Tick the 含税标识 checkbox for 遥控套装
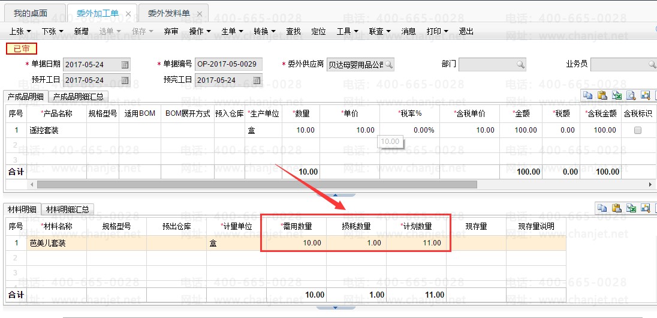The height and width of the screenshot is (318, 657). pos(638,130)
